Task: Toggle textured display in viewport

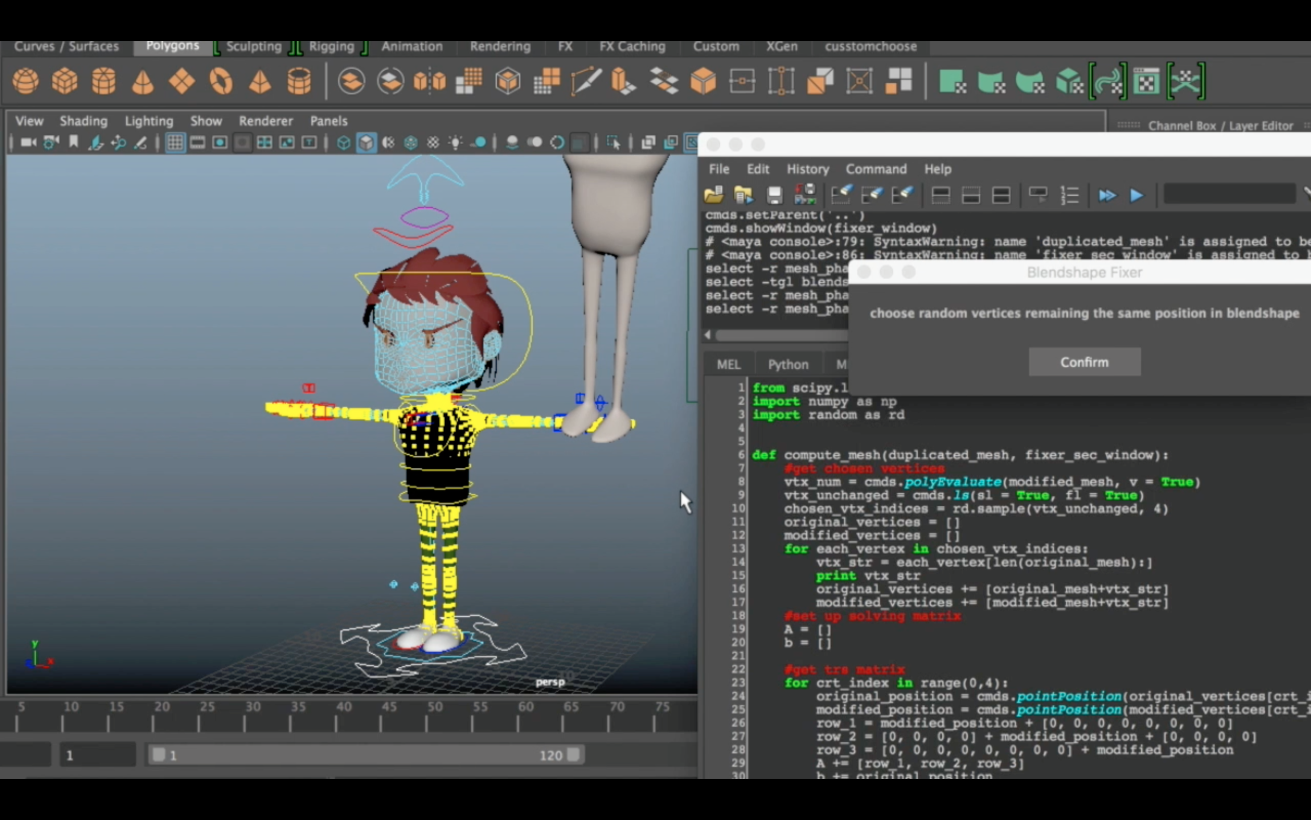Action: pos(433,143)
